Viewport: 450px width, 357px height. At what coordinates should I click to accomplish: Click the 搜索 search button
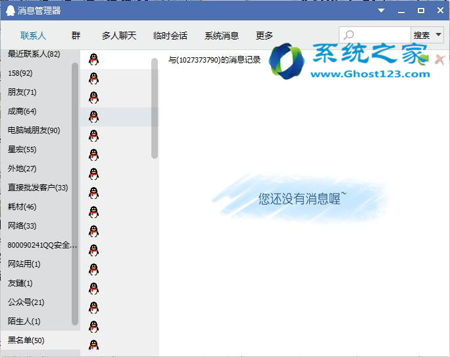click(x=422, y=36)
